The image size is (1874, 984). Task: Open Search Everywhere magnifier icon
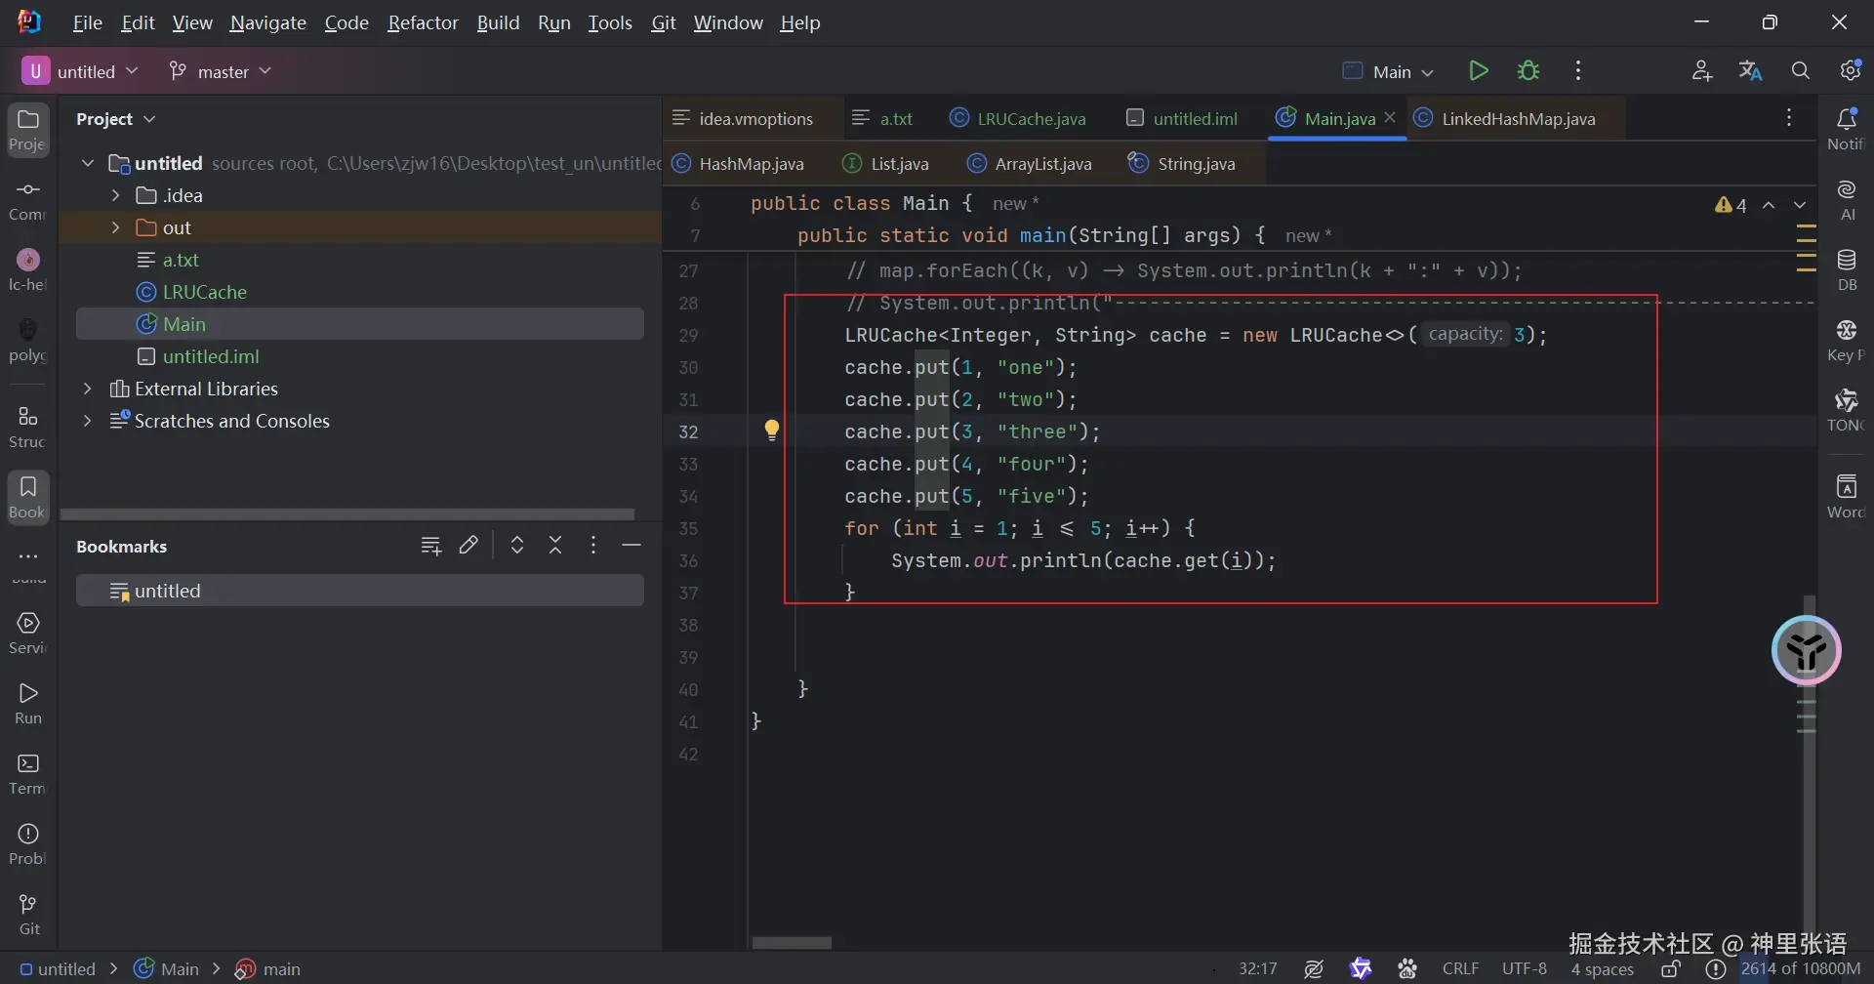pos(1801,71)
